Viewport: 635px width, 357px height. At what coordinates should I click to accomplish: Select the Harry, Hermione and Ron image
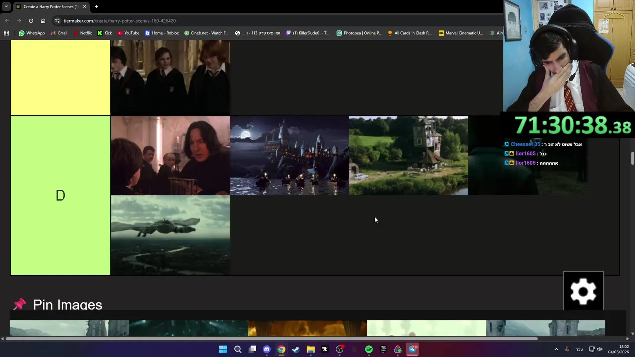coord(170,77)
